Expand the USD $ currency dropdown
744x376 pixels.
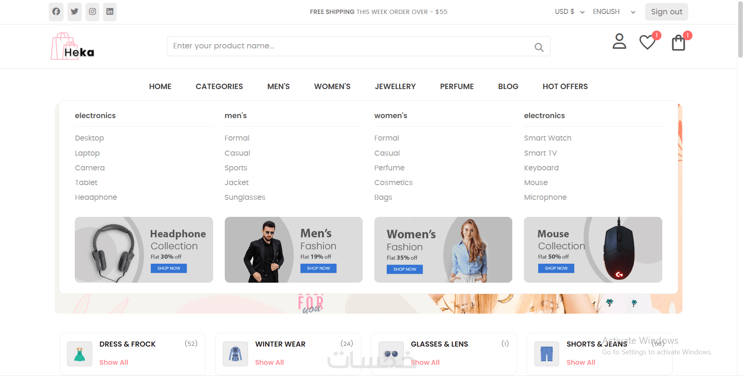[569, 12]
